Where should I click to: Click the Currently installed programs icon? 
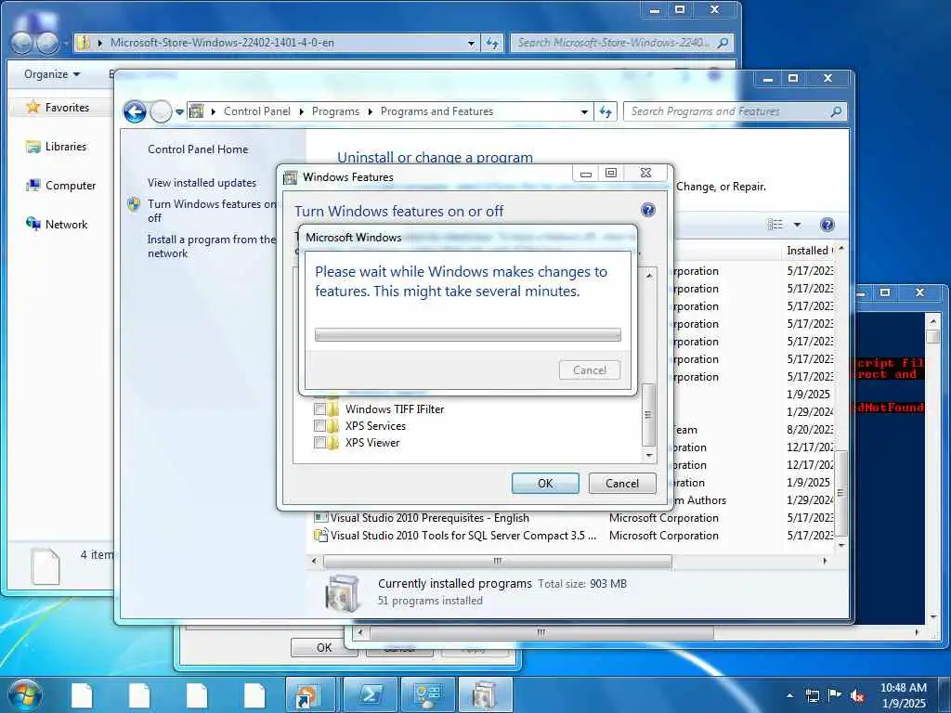coord(343,592)
